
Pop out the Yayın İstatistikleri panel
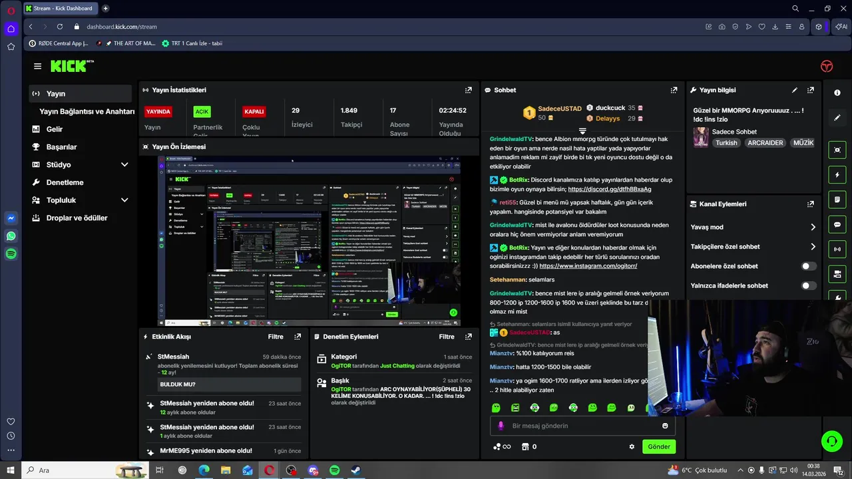pyautogui.click(x=468, y=90)
